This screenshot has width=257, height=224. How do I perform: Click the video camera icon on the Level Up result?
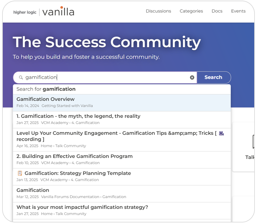pos(221,133)
